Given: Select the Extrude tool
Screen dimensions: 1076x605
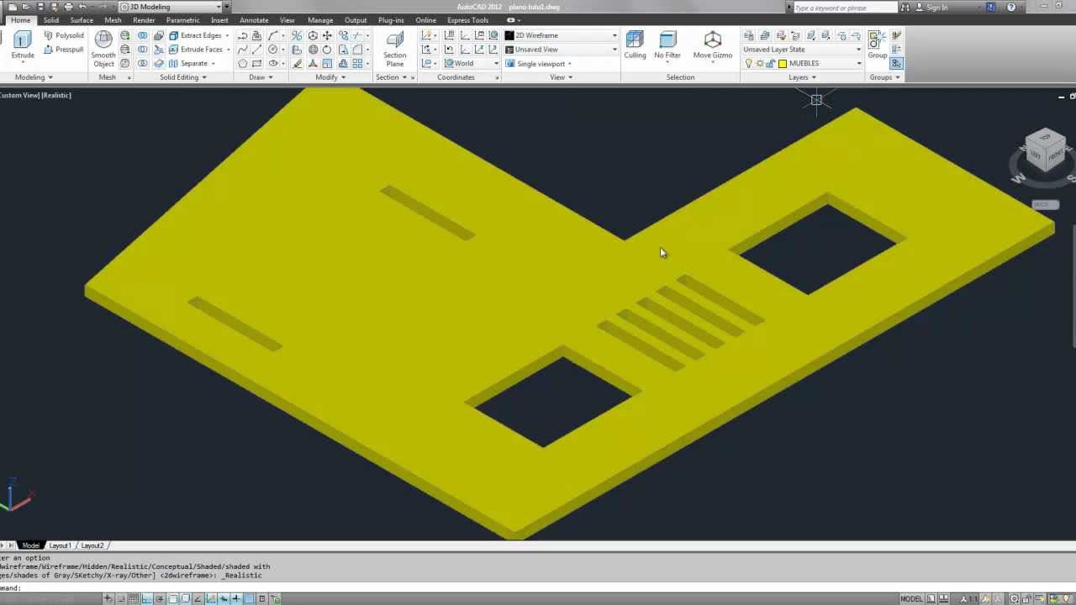Looking at the screenshot, I should click(23, 45).
